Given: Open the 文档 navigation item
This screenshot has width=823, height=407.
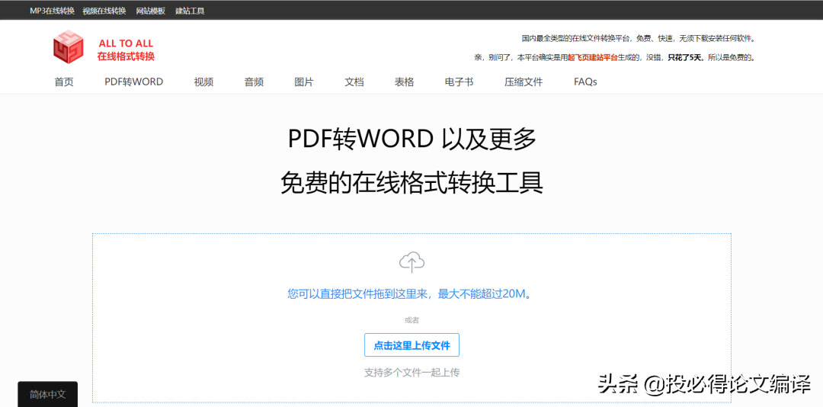Looking at the screenshot, I should click(x=354, y=82).
